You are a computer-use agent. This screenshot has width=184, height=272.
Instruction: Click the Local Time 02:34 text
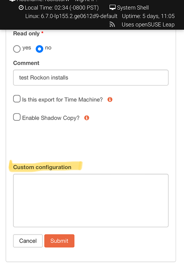62,8
